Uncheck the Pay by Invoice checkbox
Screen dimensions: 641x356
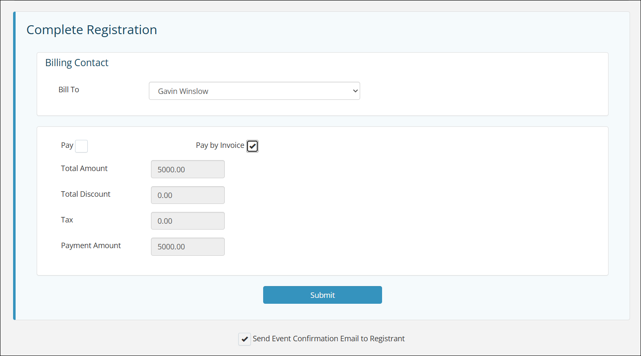pyautogui.click(x=252, y=146)
